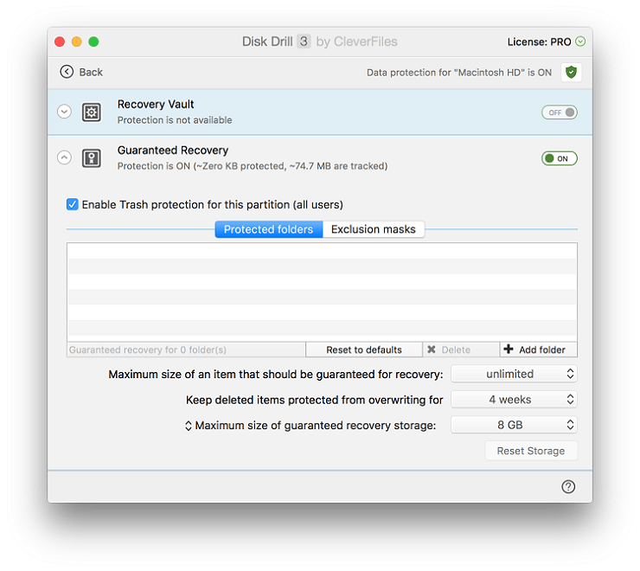Click the Back arrow icon
The height and width of the screenshot is (571, 640).
click(x=67, y=72)
